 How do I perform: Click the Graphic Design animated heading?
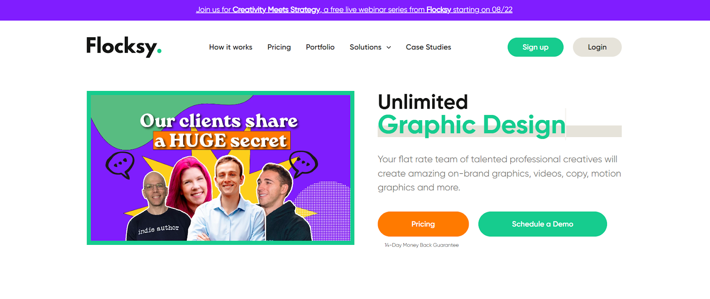point(472,125)
